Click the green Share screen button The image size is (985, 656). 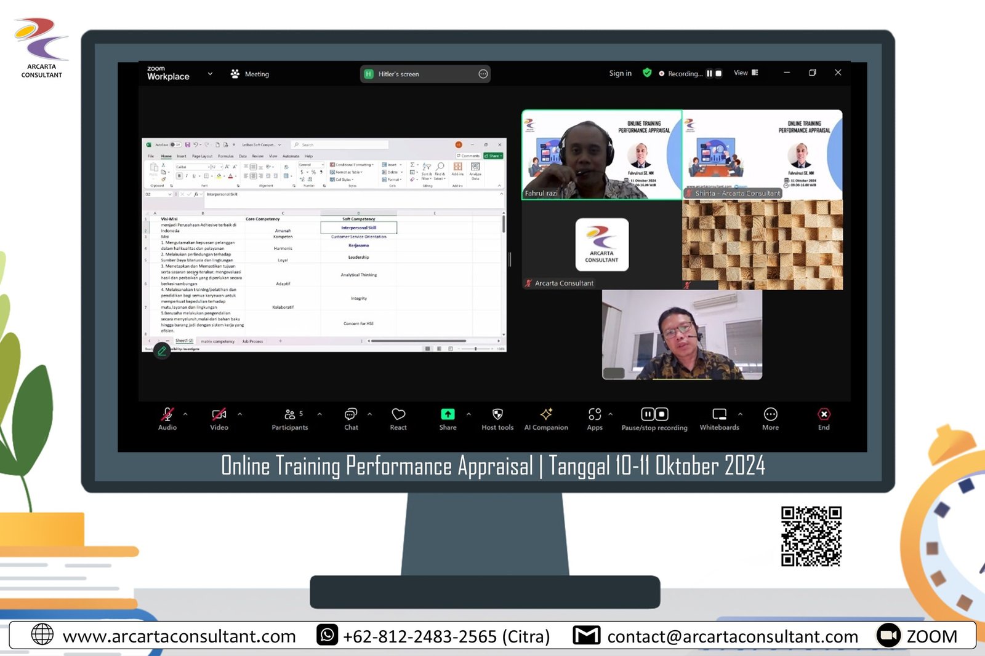pos(448,415)
